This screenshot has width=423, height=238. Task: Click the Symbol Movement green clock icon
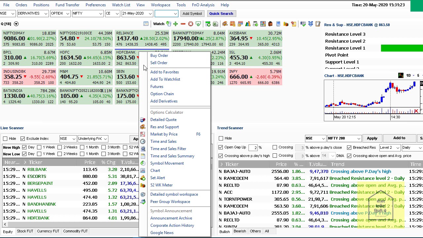pyautogui.click(x=143, y=163)
